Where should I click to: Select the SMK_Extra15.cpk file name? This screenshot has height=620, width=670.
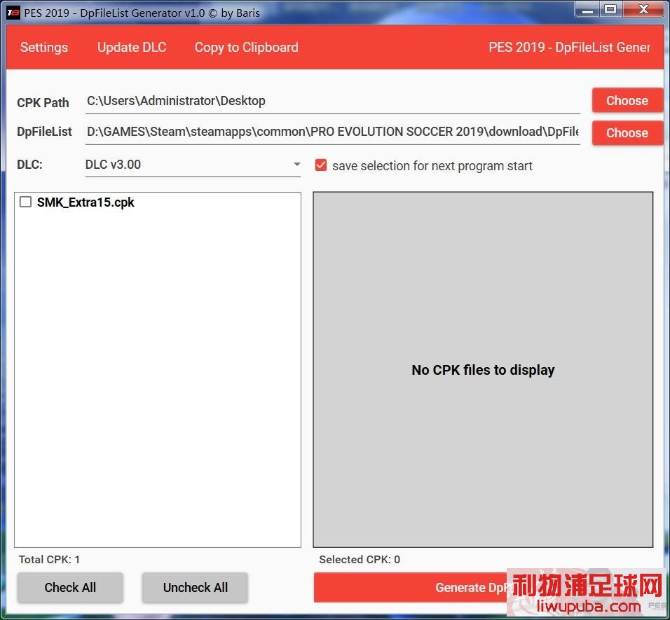(x=86, y=202)
